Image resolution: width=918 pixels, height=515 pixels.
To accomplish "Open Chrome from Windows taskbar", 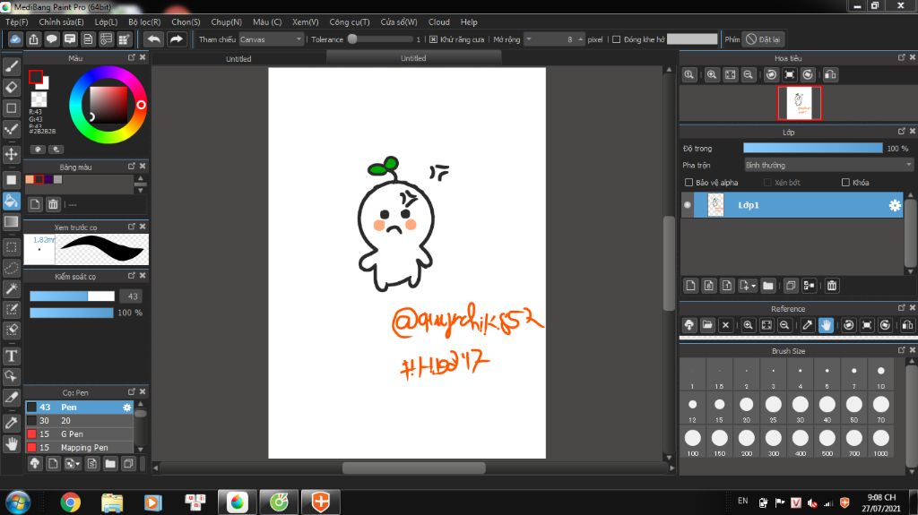I will coord(70,502).
